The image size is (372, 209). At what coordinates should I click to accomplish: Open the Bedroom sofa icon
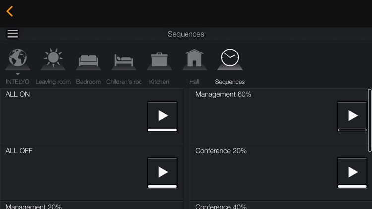[x=88, y=60]
